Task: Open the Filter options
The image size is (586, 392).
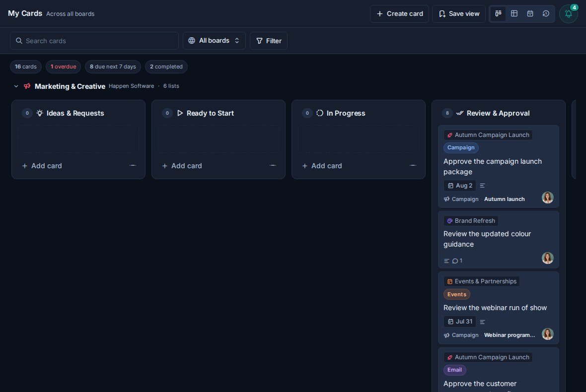Action: tap(269, 41)
